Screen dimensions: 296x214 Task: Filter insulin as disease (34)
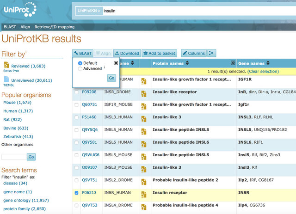(15, 183)
